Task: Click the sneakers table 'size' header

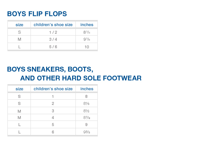Action: click(19, 89)
